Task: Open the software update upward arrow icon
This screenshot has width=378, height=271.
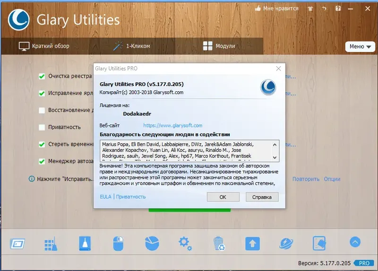Action: (252, 244)
